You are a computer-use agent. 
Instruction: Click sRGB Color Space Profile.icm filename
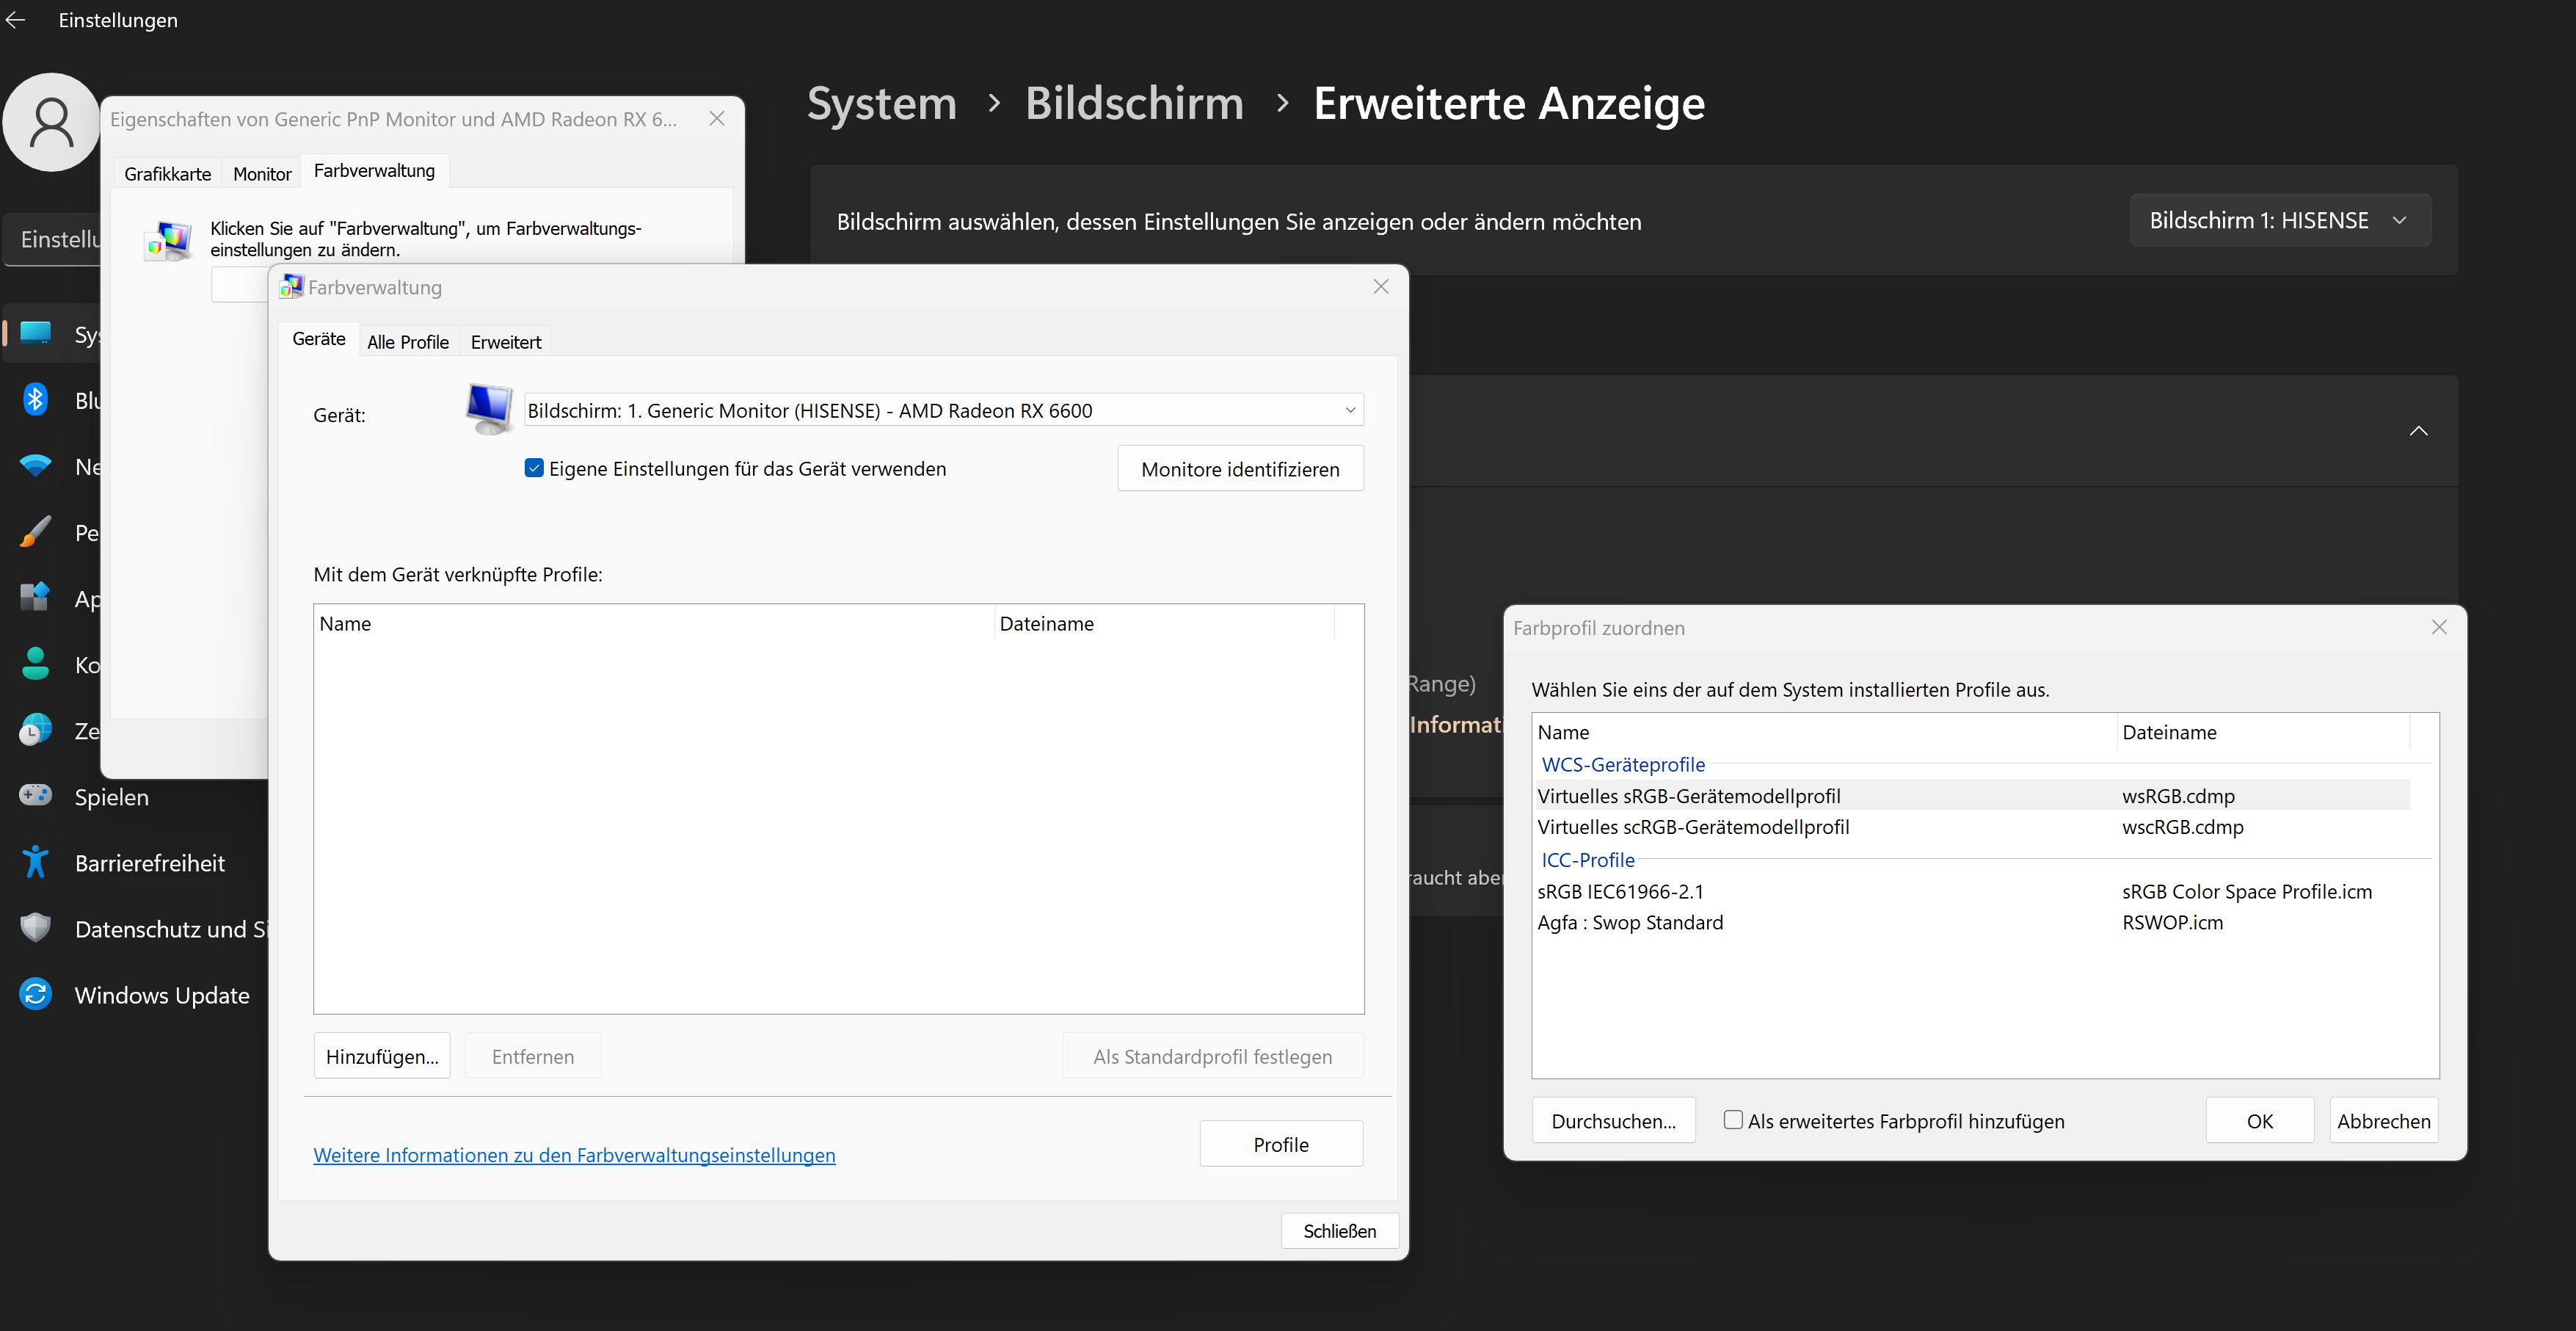coord(2246,891)
